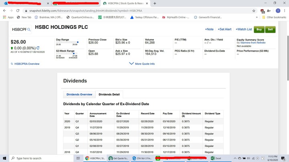289x162 pixels.
Task: Close the HSBCPRA Stock Quote tab
Action: click(147, 3)
